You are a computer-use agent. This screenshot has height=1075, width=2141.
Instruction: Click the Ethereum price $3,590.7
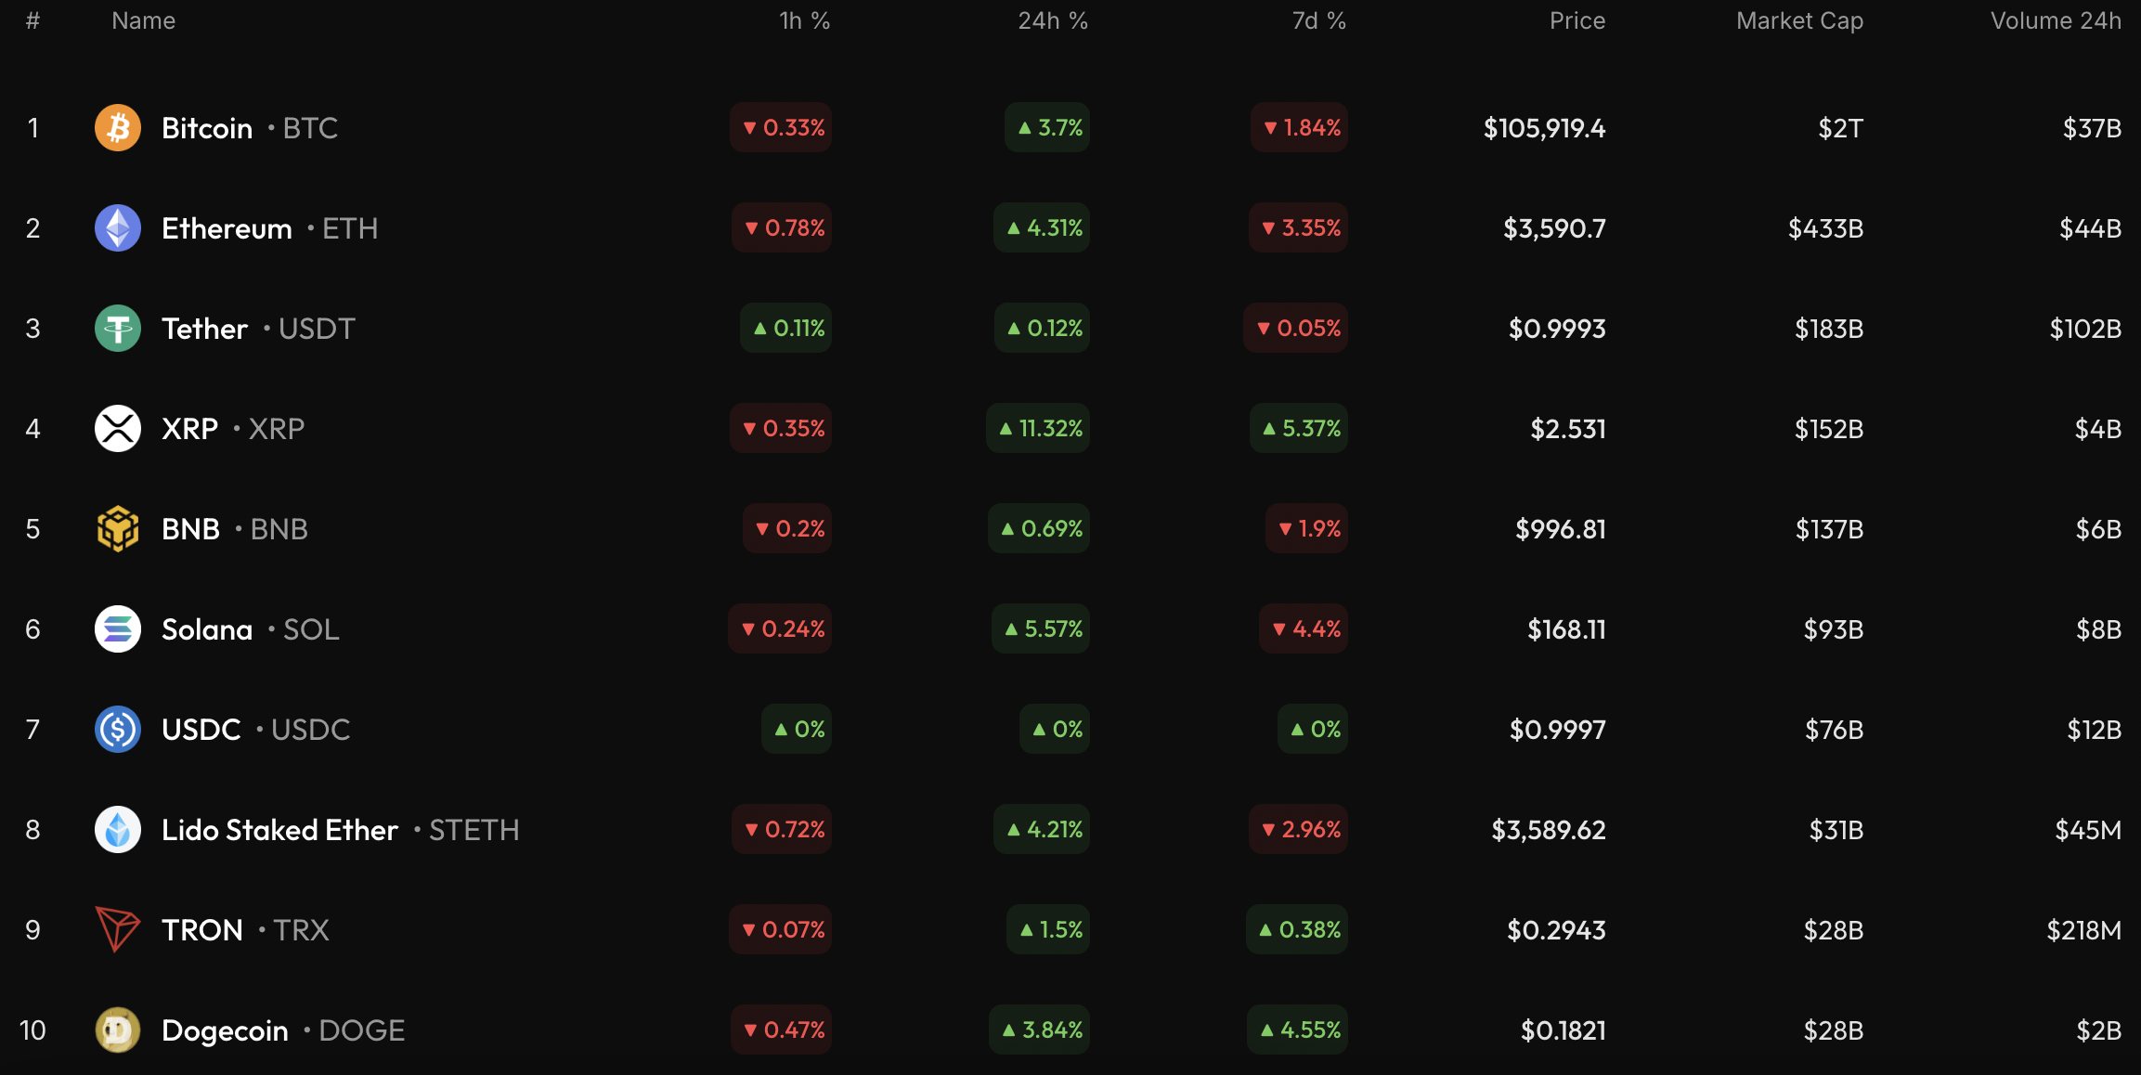pos(1554,228)
